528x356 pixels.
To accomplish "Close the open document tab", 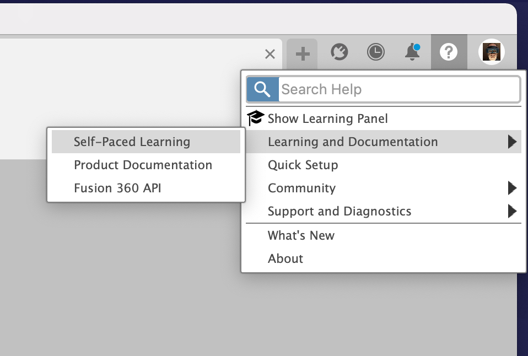I will [x=270, y=54].
